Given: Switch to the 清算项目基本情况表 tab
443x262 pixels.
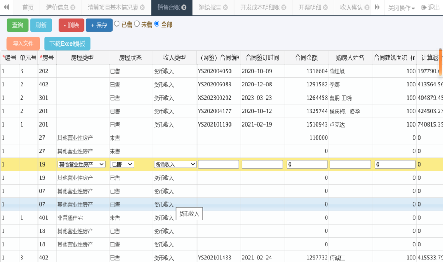Looking at the screenshot, I should (x=113, y=7).
